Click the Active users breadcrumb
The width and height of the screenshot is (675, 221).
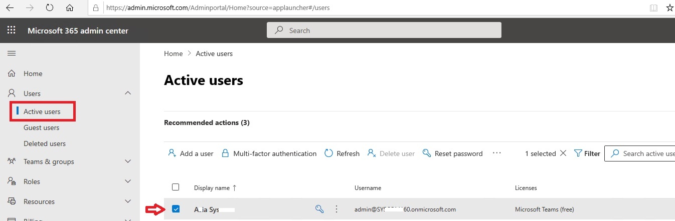click(214, 53)
